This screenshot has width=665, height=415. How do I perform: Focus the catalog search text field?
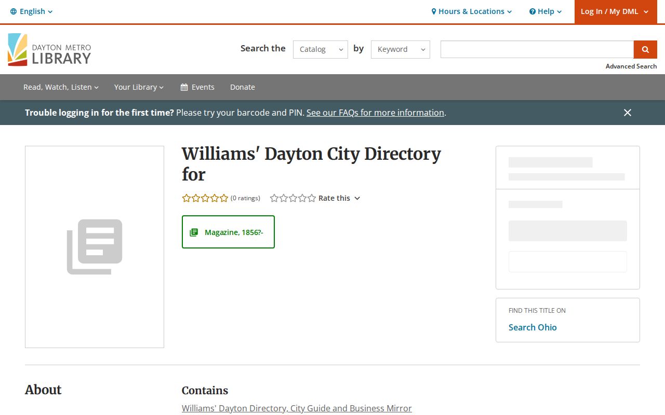(537, 49)
